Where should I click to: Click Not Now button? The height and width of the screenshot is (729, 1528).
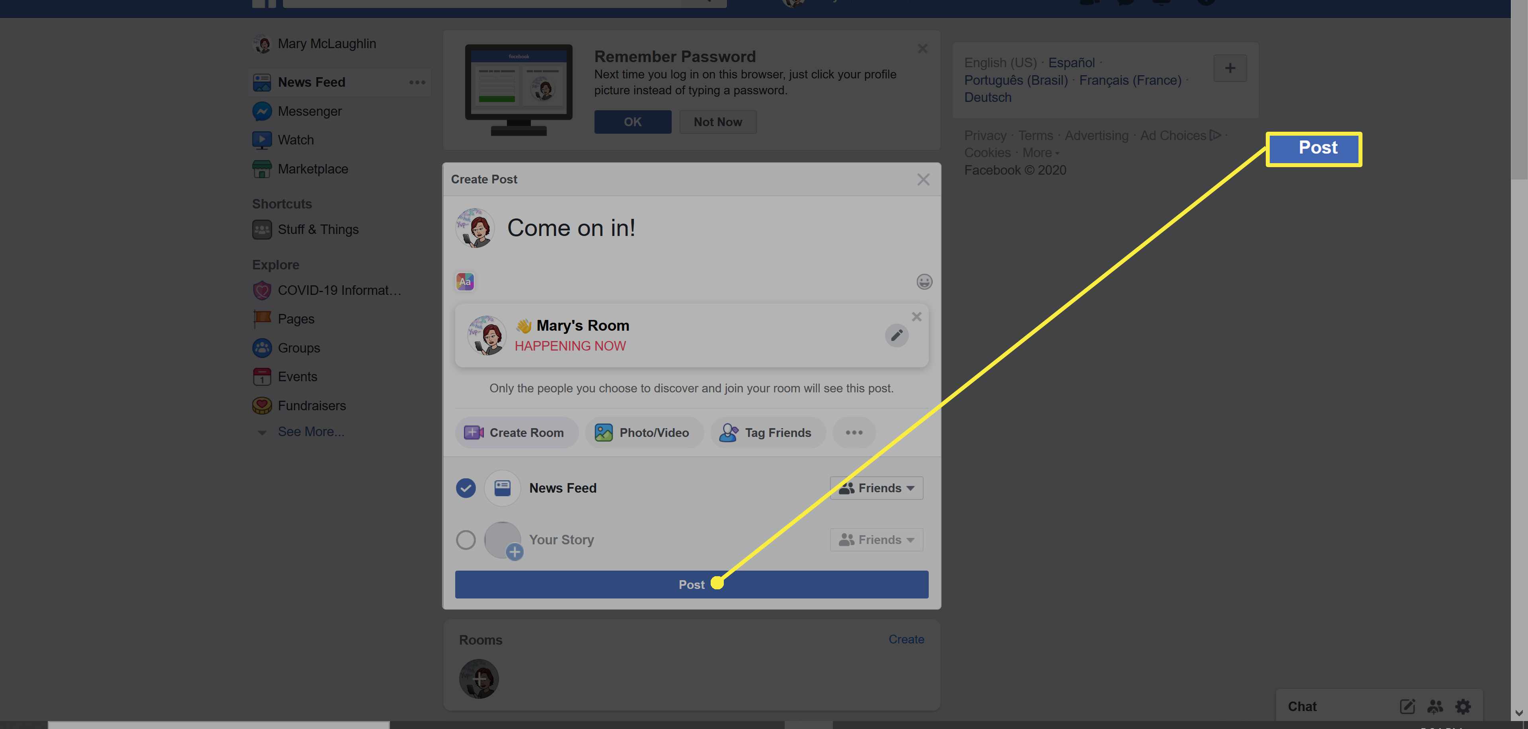tap(718, 122)
